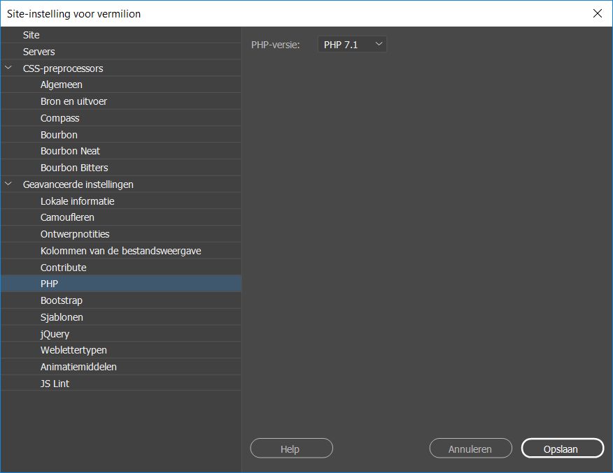
Task: Select Bourbon Neat
Action: point(121,151)
